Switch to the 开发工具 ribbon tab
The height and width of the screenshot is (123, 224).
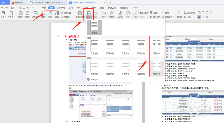coord(112,8)
